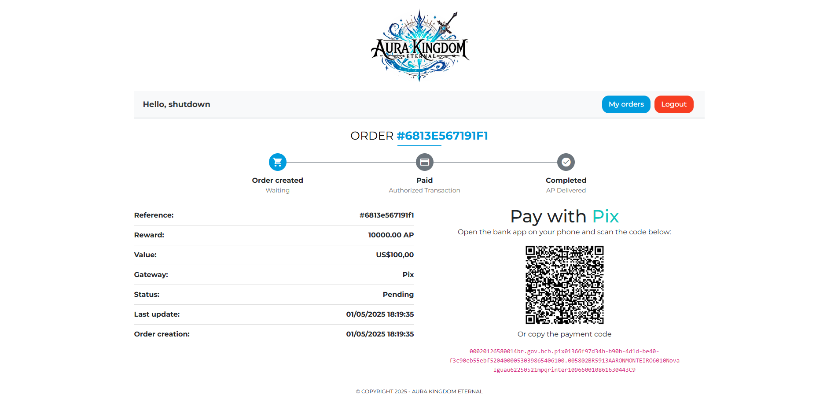Click the order number #6813E567191F1 heading
Viewport: 838px width, 403px height.
click(442, 136)
